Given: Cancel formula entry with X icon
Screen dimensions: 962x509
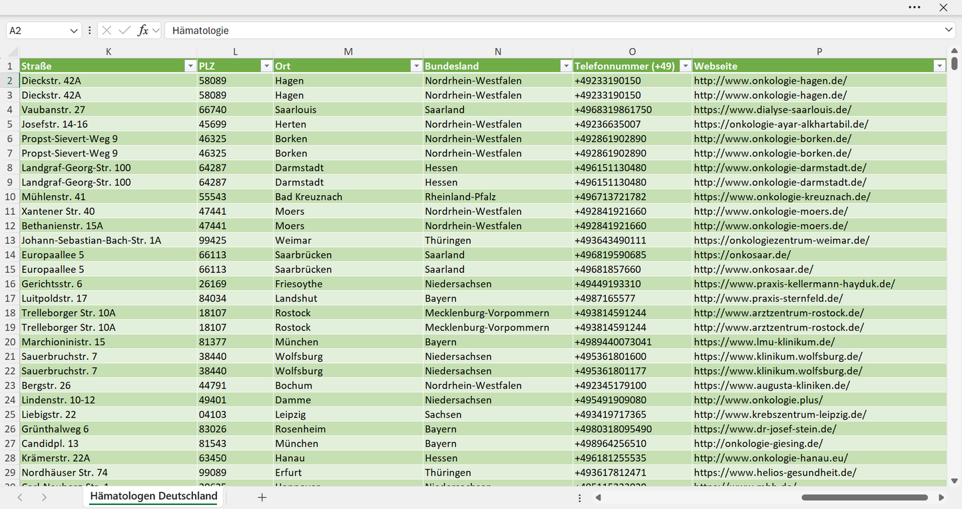Looking at the screenshot, I should click(107, 31).
